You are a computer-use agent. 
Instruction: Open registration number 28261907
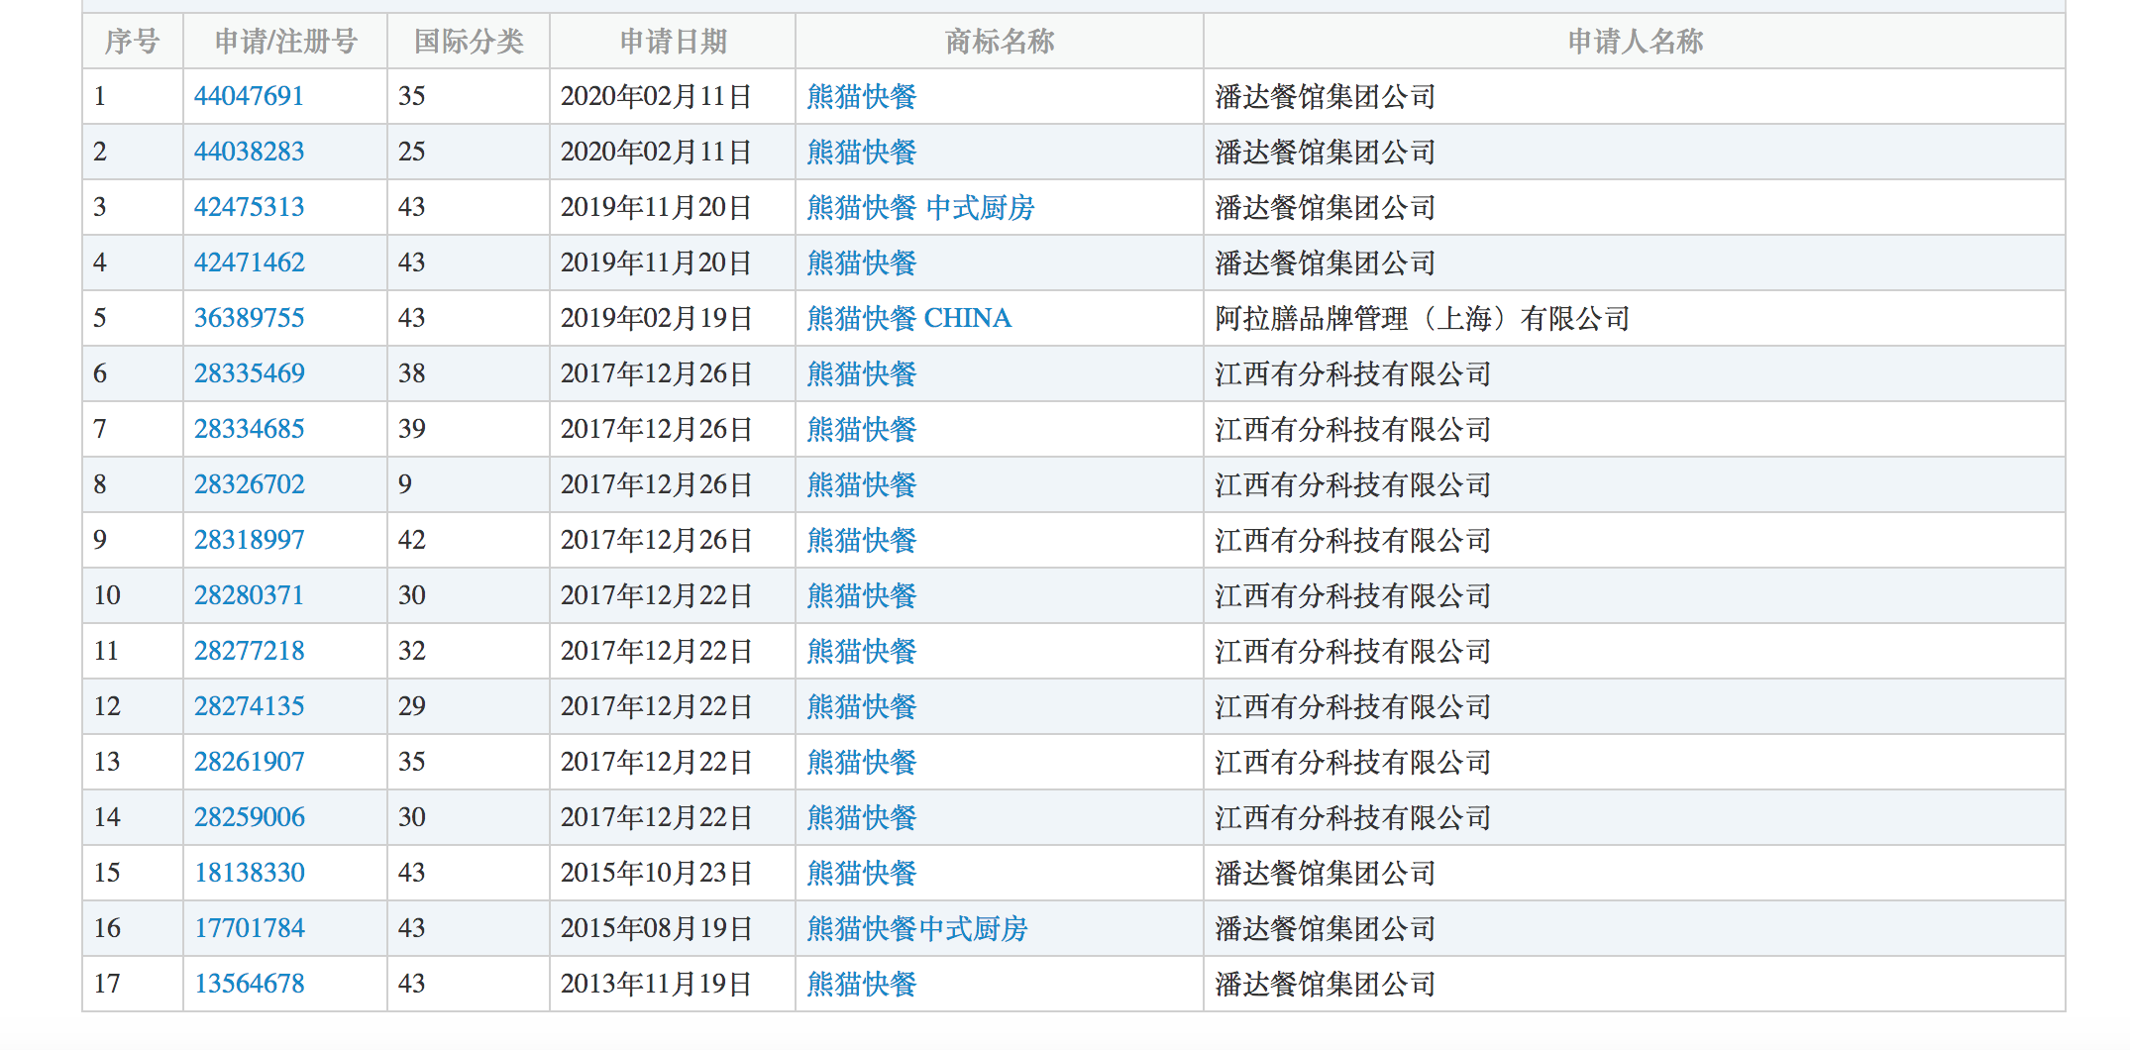point(249,762)
